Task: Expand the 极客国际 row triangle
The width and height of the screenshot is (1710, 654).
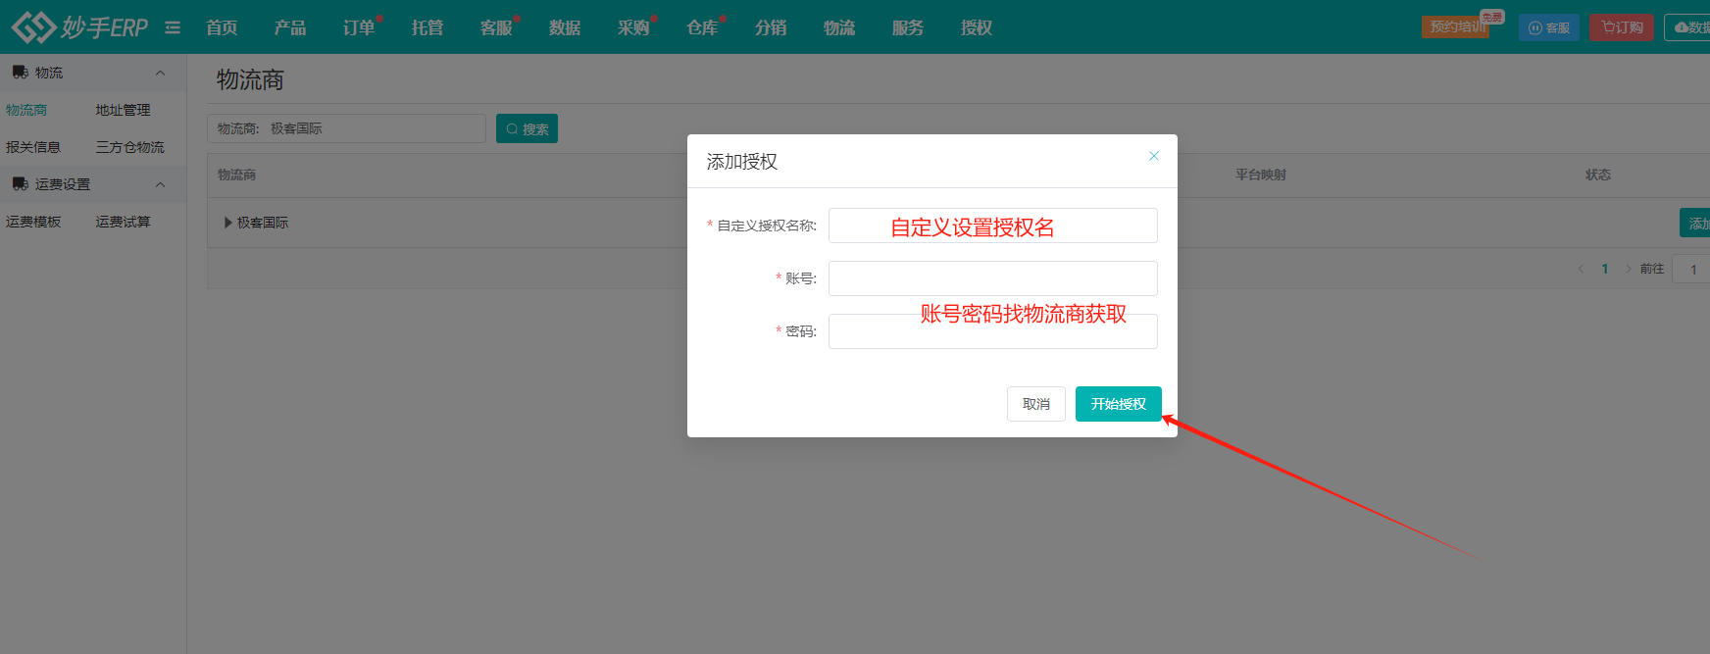Action: coord(228,223)
